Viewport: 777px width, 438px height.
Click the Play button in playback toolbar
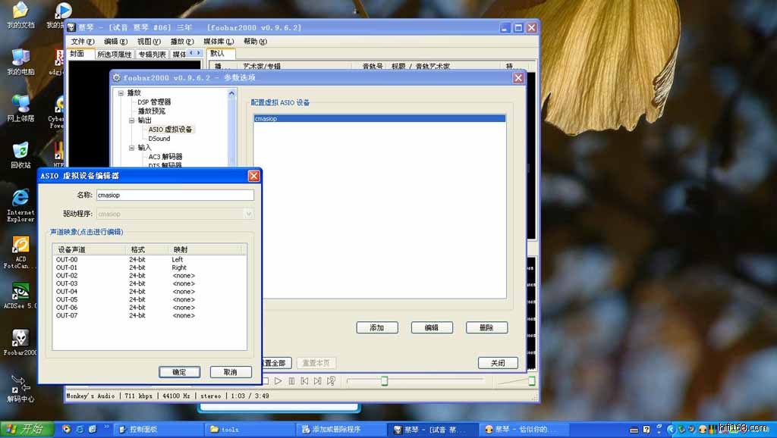pyautogui.click(x=278, y=380)
